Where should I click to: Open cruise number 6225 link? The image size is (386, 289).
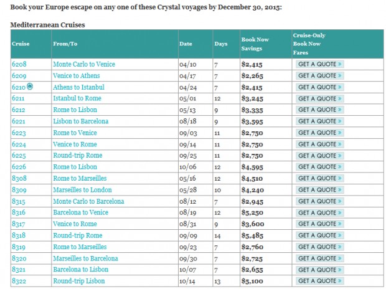click(x=19, y=156)
